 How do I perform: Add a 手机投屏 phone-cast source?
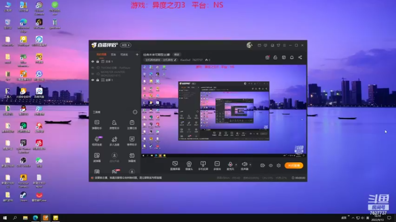(x=203, y=166)
